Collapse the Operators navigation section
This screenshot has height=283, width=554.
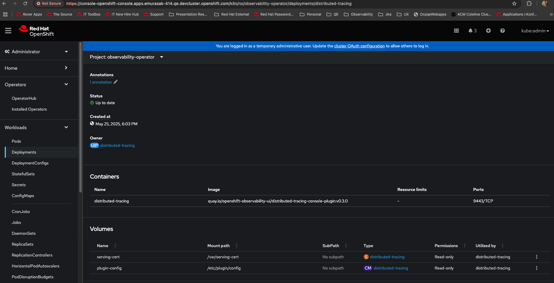pyautogui.click(x=36, y=84)
